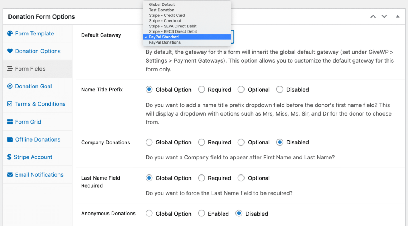Image resolution: width=408 pixels, height=226 pixels.
Task: Switch to the Email Notifications tab
Action: (39, 174)
